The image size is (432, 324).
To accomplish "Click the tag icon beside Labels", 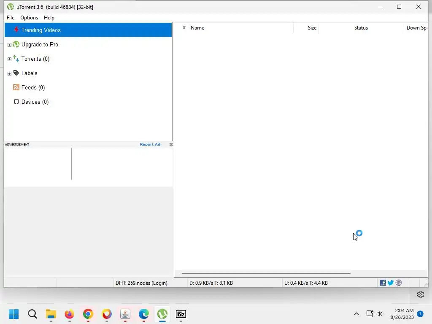I will coord(16,73).
